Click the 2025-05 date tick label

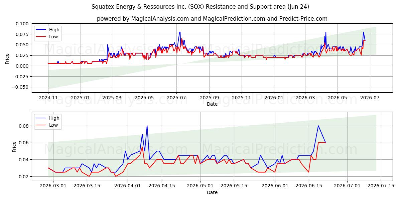click(x=144, y=98)
